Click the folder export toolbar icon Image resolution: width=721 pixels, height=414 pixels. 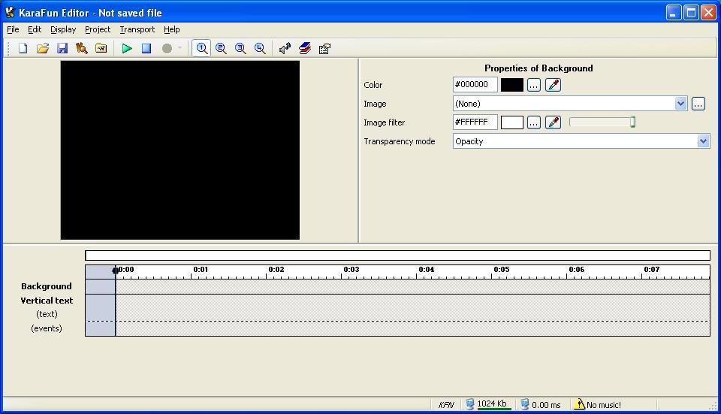click(x=101, y=48)
